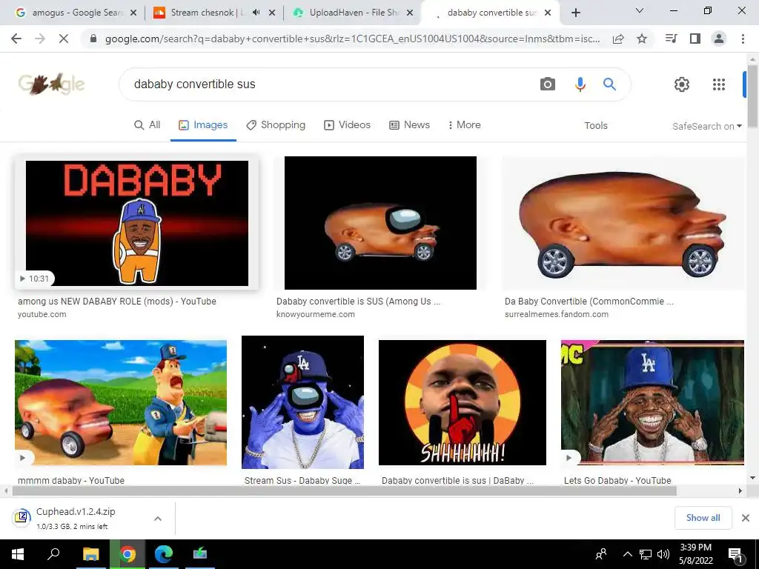Open the surrealmemes.fandom.com source link

pyautogui.click(x=556, y=314)
